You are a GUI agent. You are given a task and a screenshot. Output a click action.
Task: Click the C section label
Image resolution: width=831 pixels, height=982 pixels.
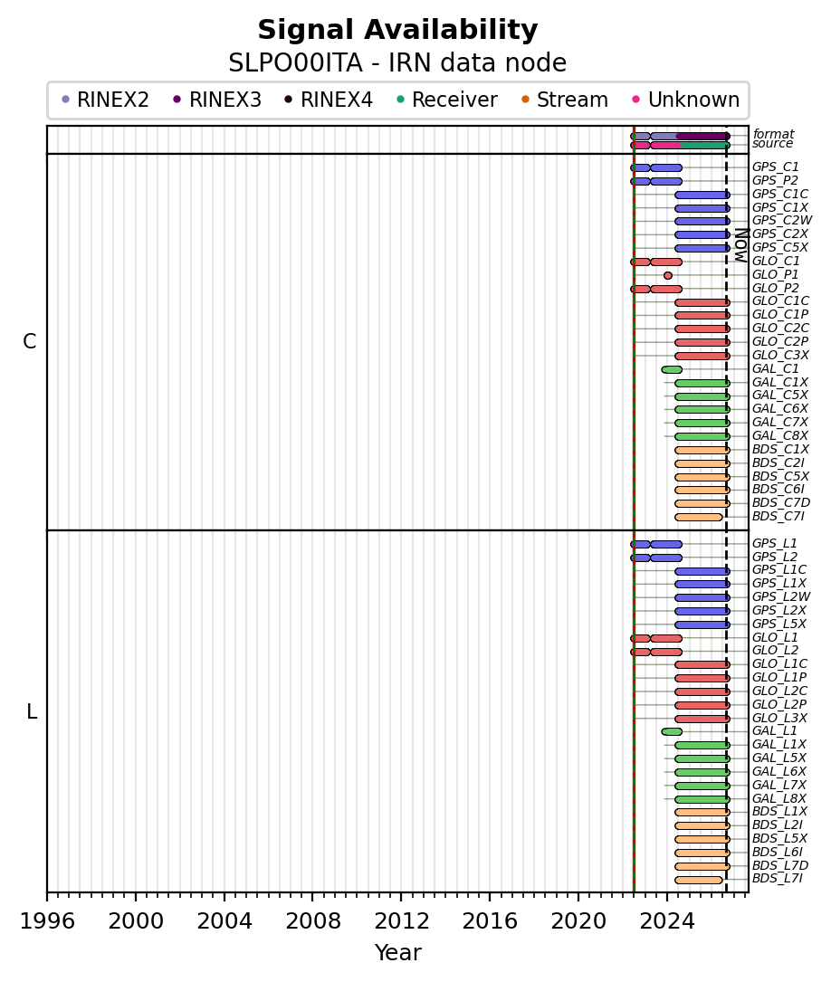click(30, 341)
